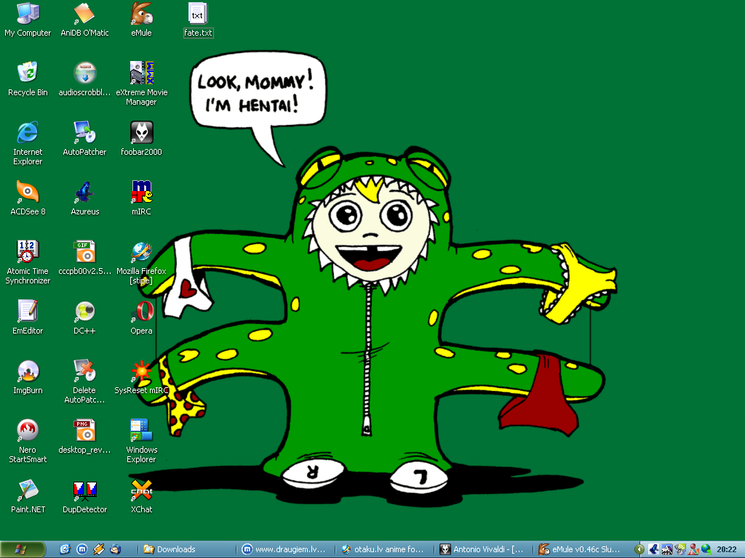The height and width of the screenshot is (558, 745).
Task: Select the Opera desktop icon
Action: point(142,318)
